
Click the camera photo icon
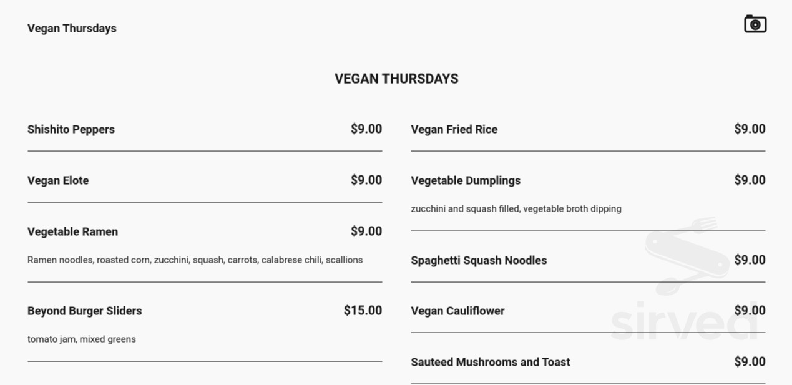tap(755, 24)
